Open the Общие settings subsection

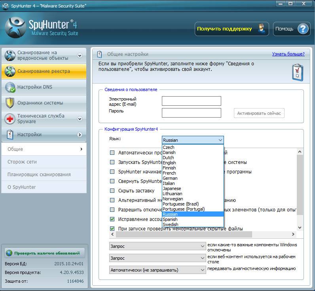click(x=44, y=149)
